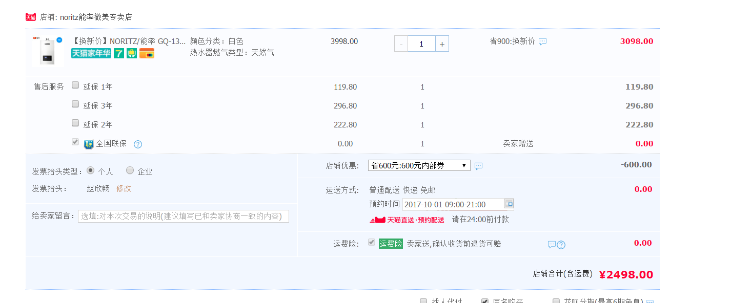Click the green 运费险 badge

click(391, 244)
